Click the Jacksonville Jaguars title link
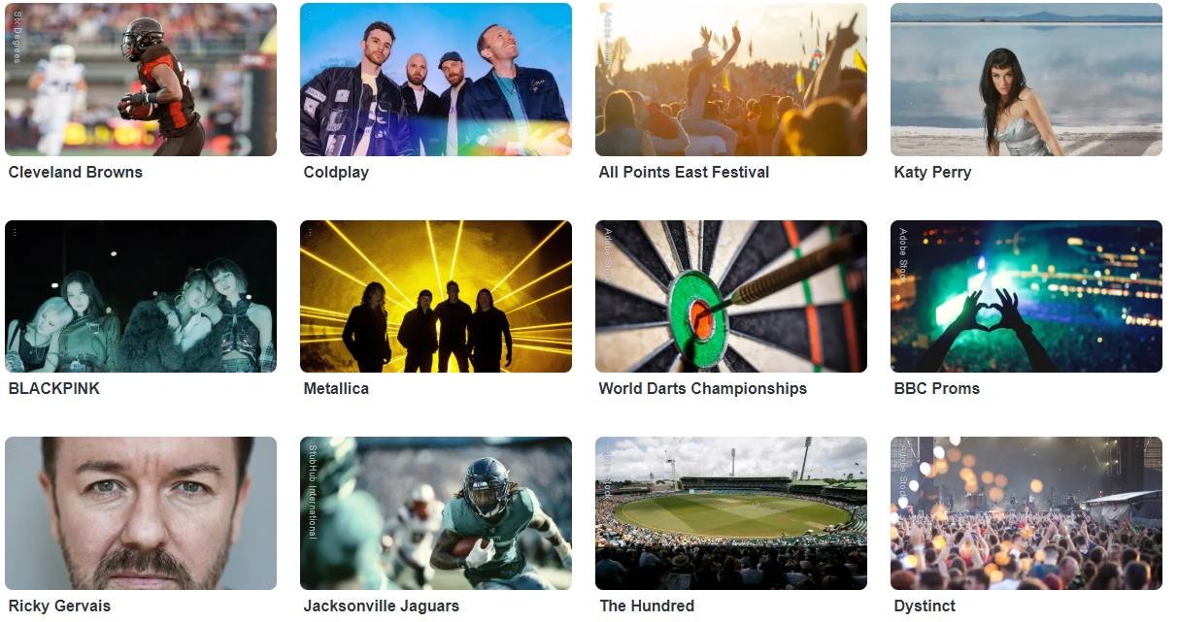Image resolution: width=1177 pixels, height=622 pixels. click(382, 606)
